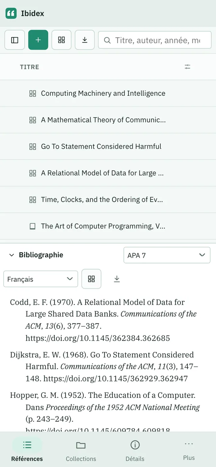This screenshot has height=467, width=216.
Task: Click the book icon beside Art of Computer Programming
Action: tap(32, 226)
